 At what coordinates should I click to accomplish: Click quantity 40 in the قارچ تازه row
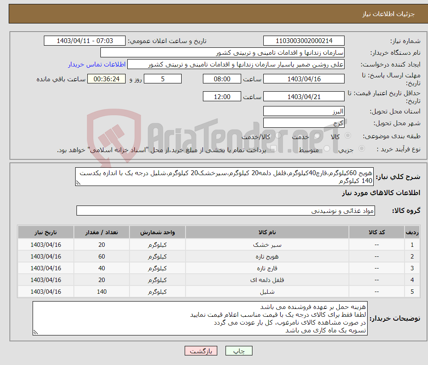[x=102, y=268]
